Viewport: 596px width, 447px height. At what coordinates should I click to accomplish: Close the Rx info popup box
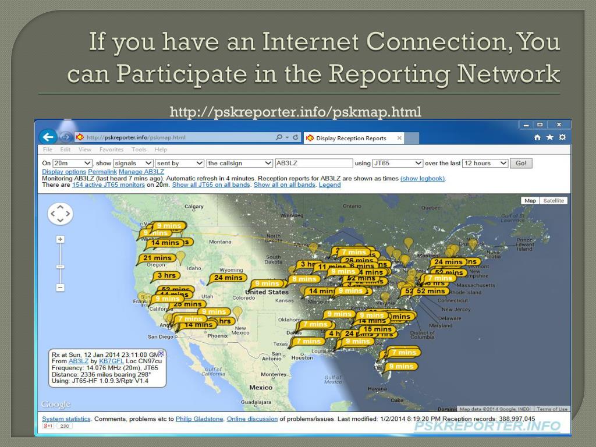pos(161,353)
